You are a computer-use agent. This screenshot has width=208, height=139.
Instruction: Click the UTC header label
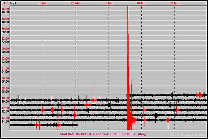pyautogui.click(x=4, y=3)
